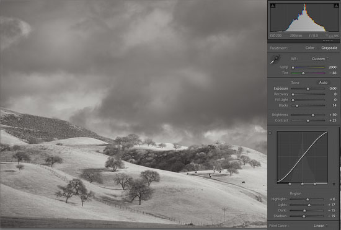The width and height of the screenshot is (341, 230).
Task: Click the Temp slider handle
Action: click(293, 68)
